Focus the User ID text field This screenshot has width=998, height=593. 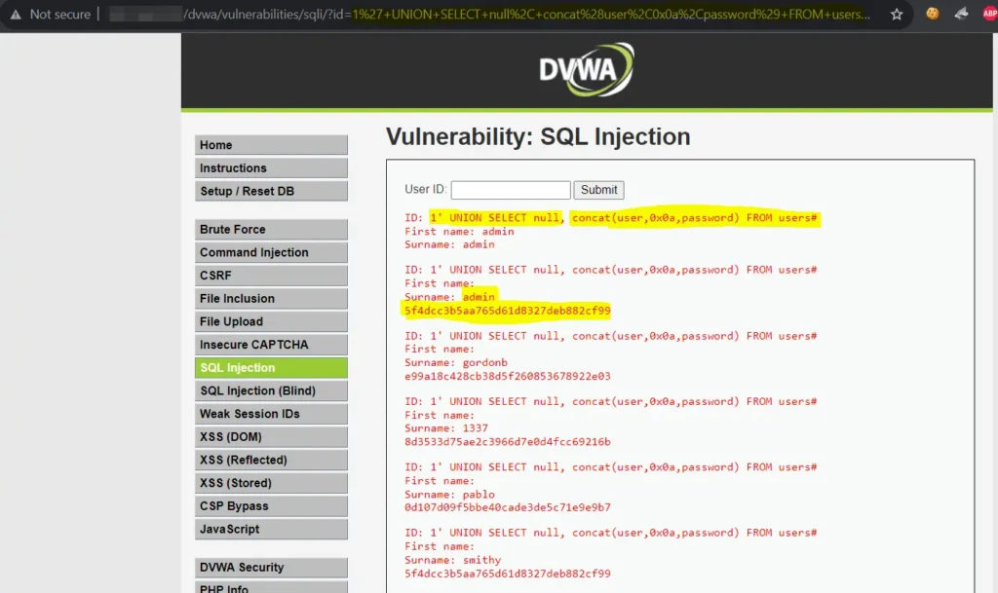[x=511, y=190]
